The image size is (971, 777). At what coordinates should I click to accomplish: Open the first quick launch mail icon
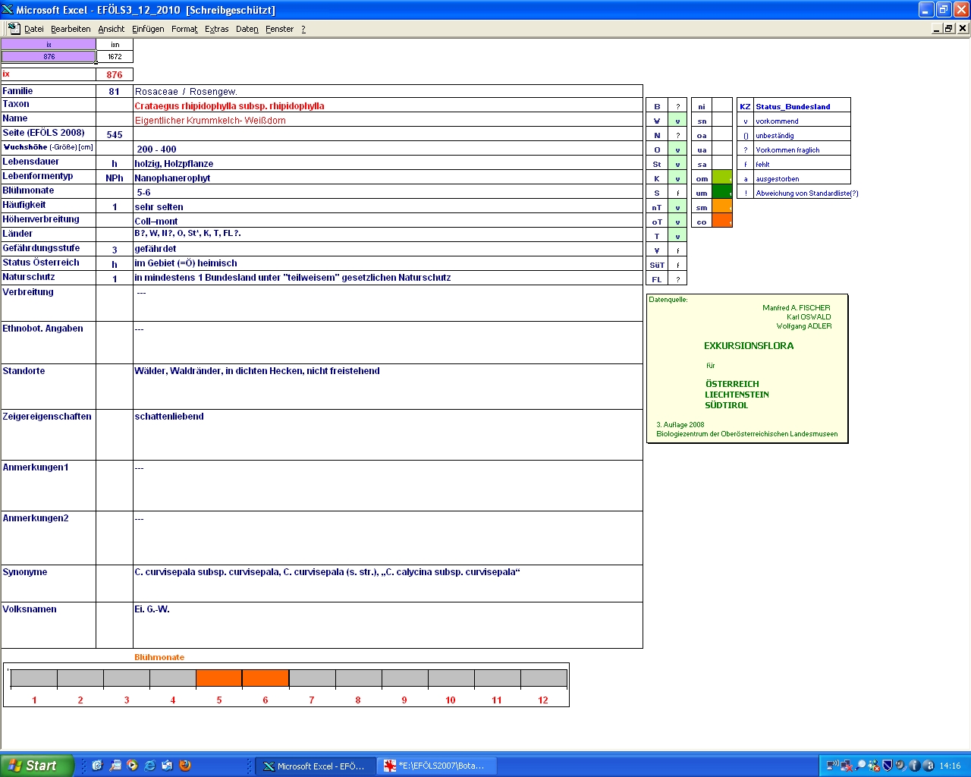point(97,766)
